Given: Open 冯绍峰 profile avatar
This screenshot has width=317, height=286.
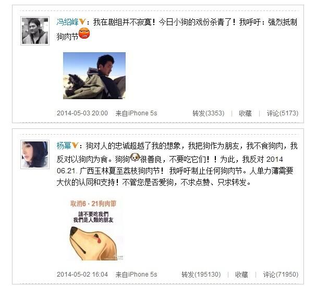Looking at the screenshot, I should [x=35, y=31].
